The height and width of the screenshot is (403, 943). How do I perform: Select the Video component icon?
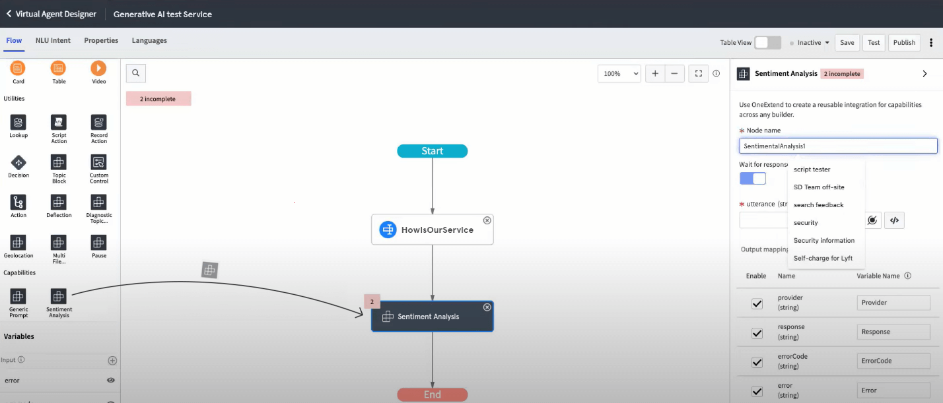pyautogui.click(x=98, y=67)
